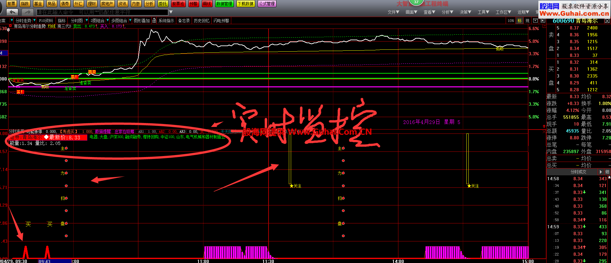Click the green notification badge showing 37

pyautogui.click(x=416, y=2)
